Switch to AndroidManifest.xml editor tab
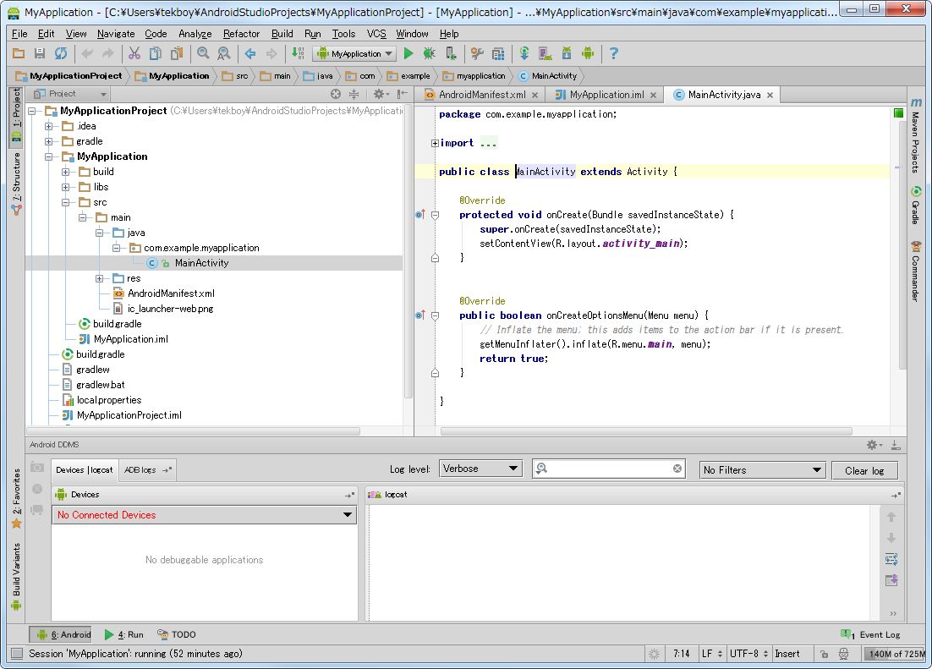 point(482,95)
